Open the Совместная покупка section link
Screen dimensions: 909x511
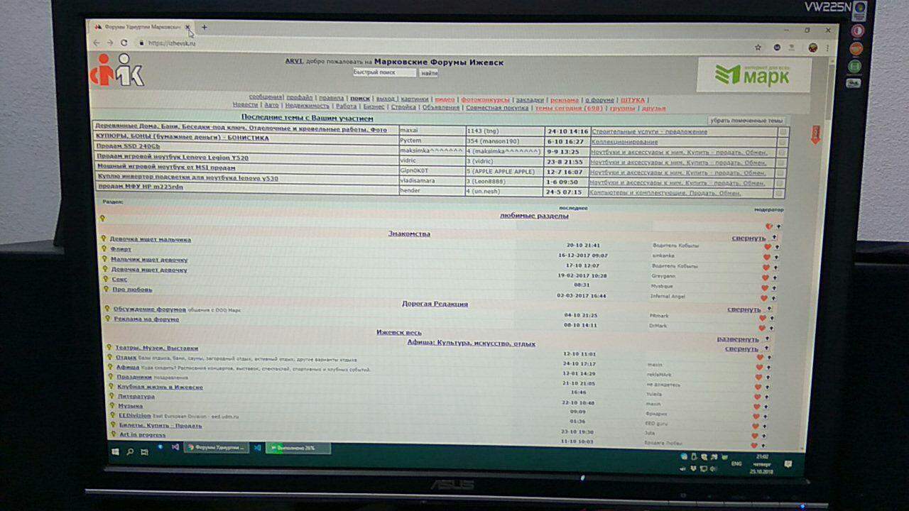point(496,108)
